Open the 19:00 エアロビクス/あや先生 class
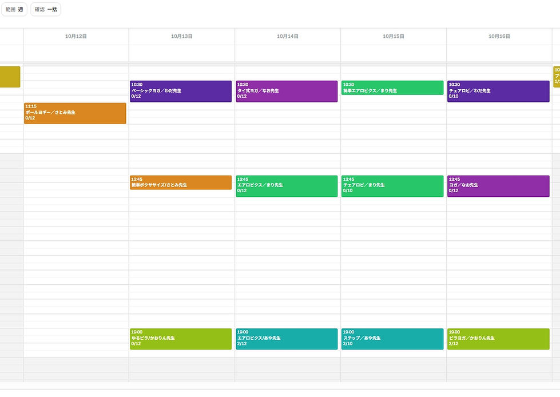Viewport: 560px width, 397px height. (287, 339)
